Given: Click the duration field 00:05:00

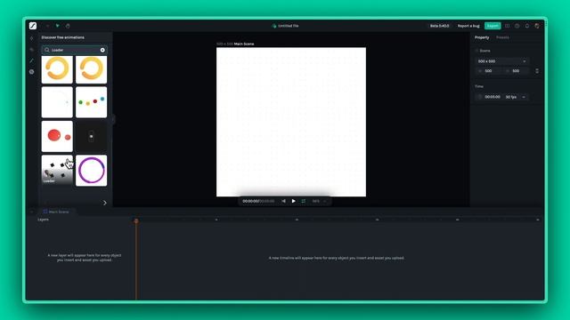Looking at the screenshot, I should (x=489, y=97).
